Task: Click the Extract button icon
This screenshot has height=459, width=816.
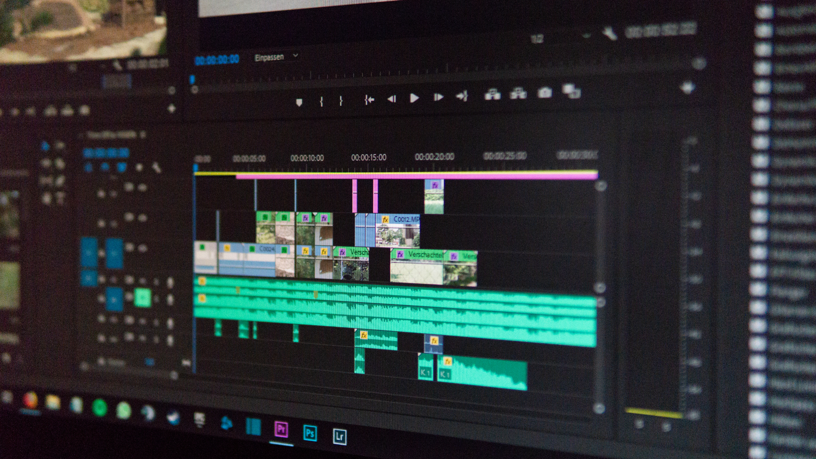Action: point(518,93)
